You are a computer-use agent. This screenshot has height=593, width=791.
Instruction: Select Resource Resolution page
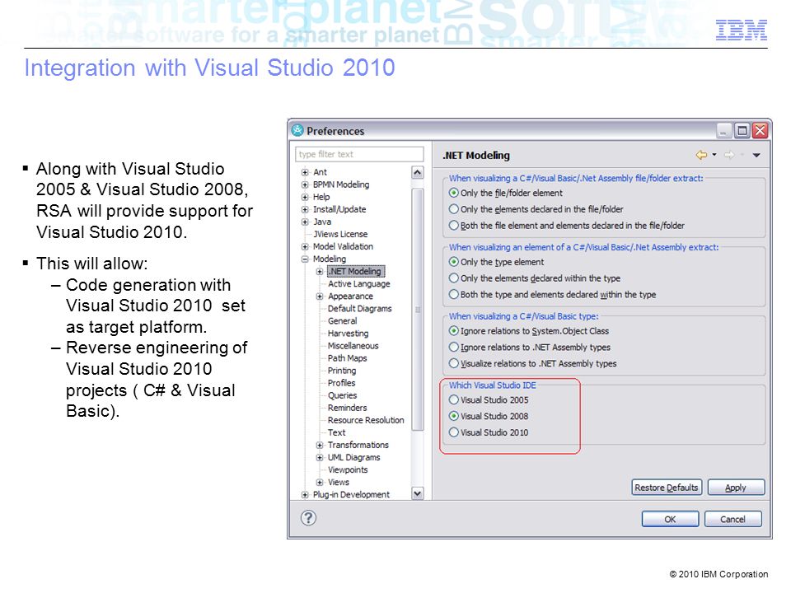click(x=366, y=420)
